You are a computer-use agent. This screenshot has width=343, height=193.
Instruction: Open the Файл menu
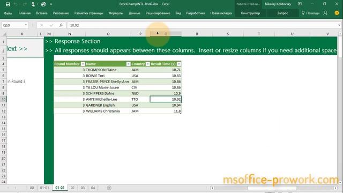pyautogui.click(x=8, y=13)
